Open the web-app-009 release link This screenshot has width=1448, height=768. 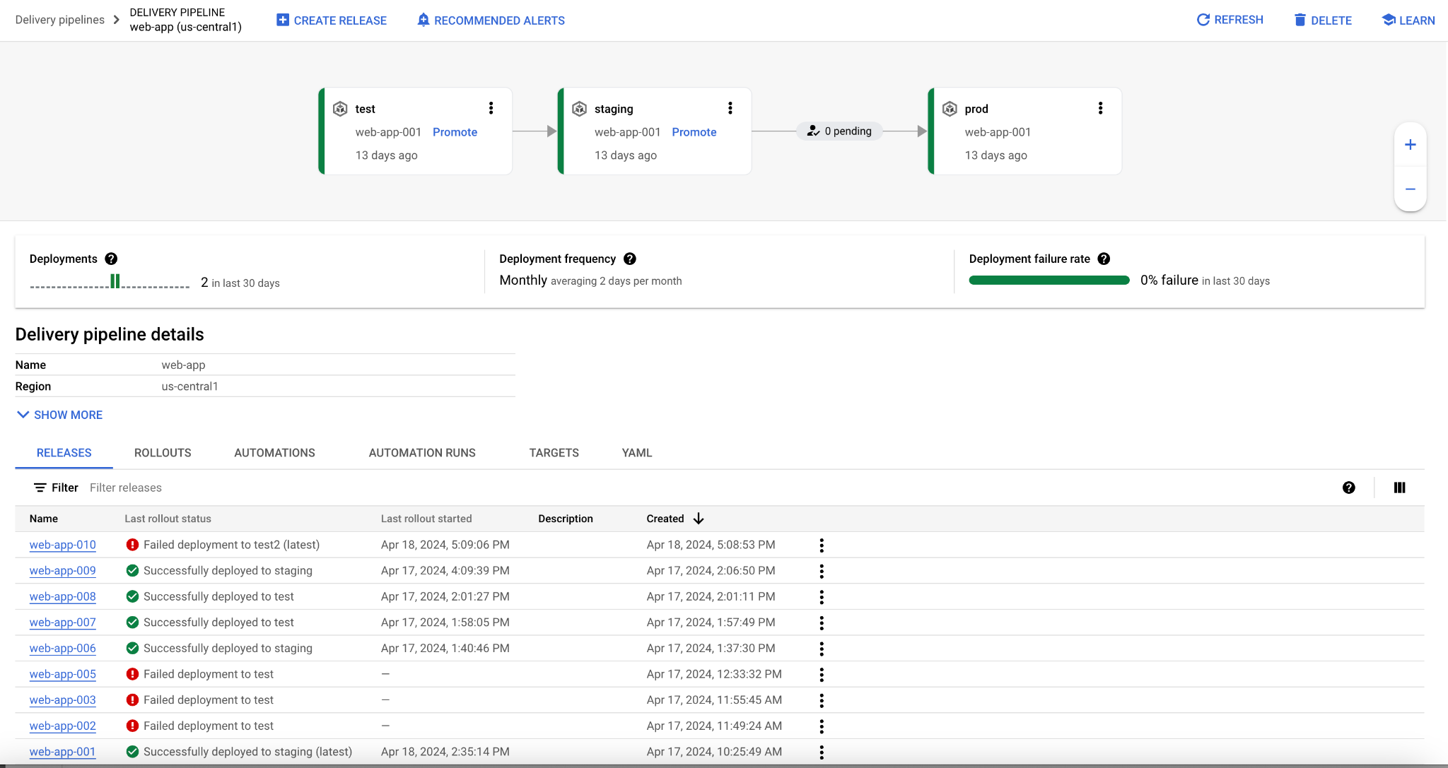point(63,571)
